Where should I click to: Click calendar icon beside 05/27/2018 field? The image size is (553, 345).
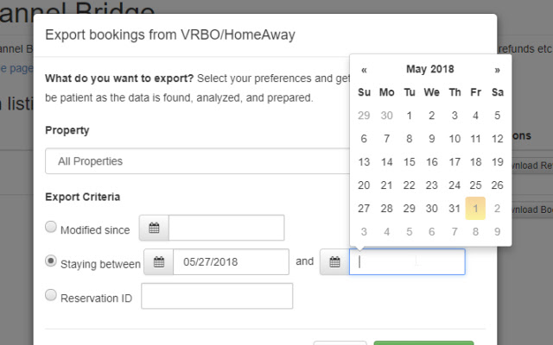[x=158, y=262]
